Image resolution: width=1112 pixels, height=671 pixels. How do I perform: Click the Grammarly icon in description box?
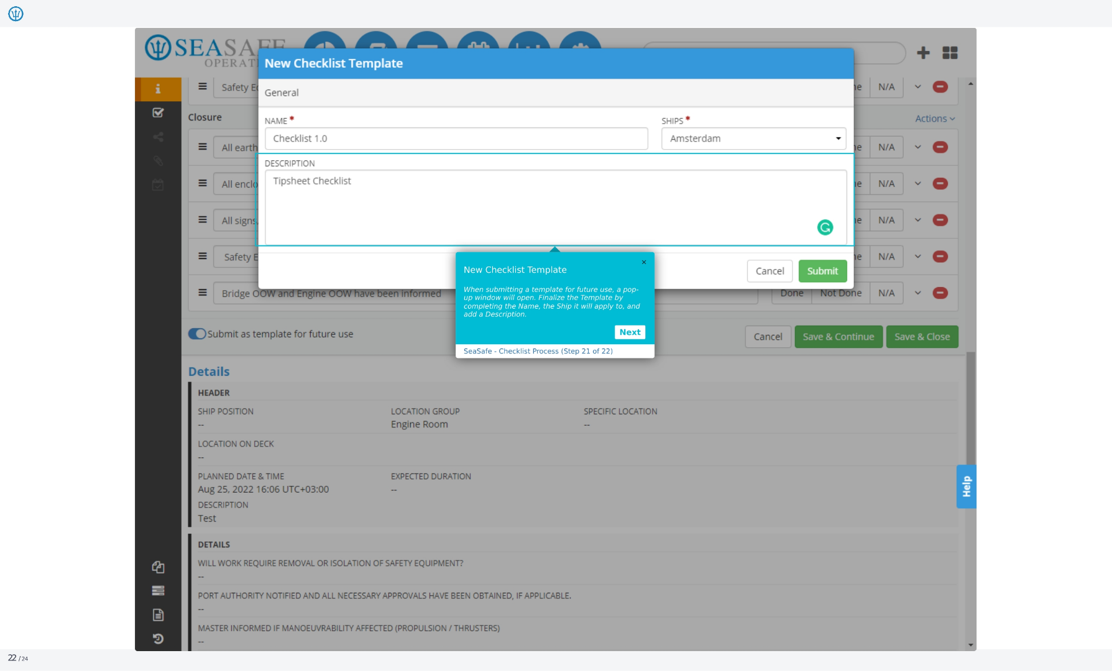(825, 227)
